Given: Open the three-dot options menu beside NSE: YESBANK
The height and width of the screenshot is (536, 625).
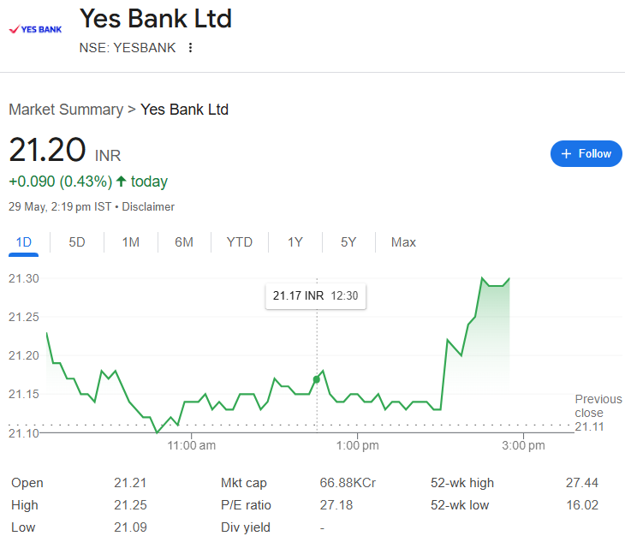Looking at the screenshot, I should point(191,48).
